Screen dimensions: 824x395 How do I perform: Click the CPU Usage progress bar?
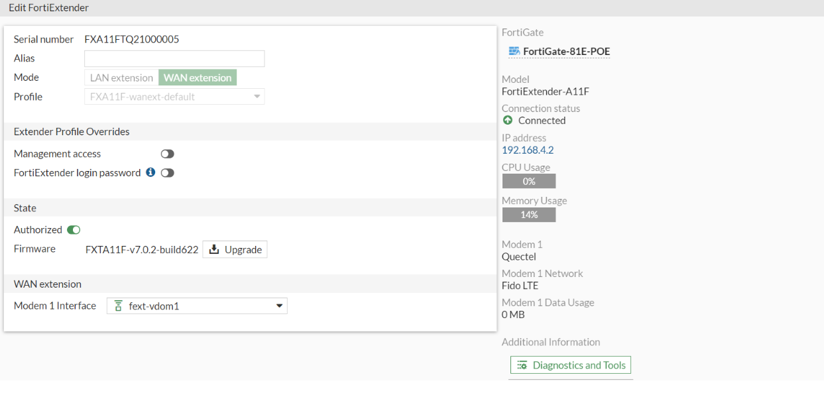(528, 180)
